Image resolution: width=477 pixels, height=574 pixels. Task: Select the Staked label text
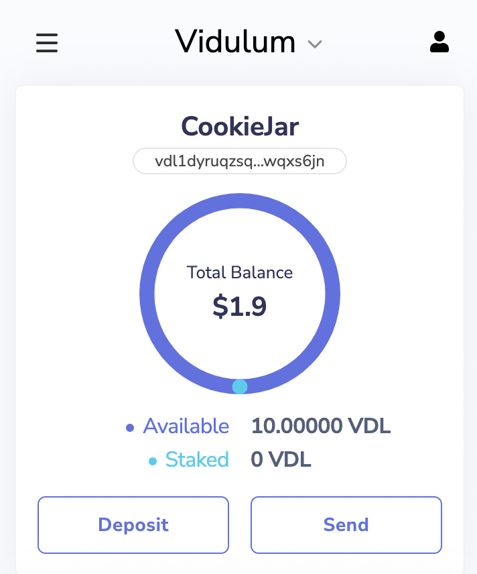coord(197,460)
